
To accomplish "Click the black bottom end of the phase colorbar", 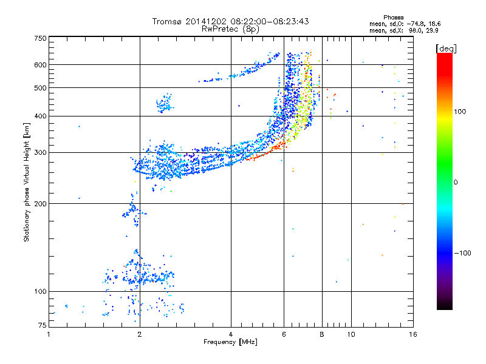I will [445, 306].
